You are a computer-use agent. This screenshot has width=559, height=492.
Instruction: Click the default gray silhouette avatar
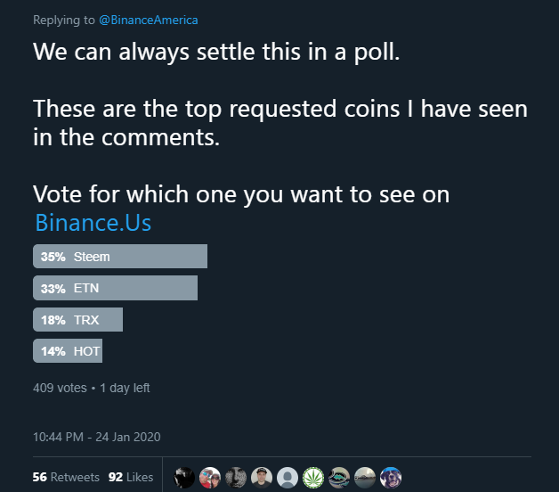tap(288, 477)
